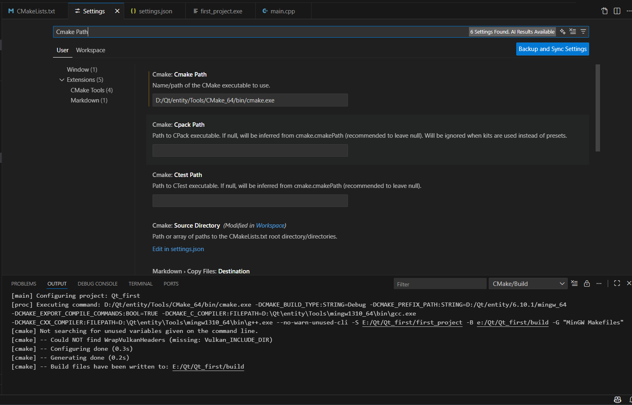Click the settings list vertical scrollbar
The height and width of the screenshot is (405, 632).
[598, 108]
